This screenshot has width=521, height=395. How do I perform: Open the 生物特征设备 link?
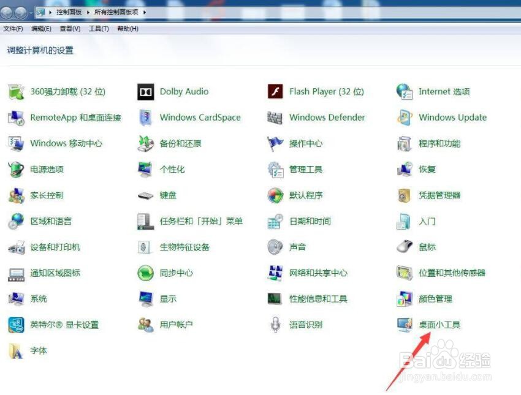click(x=184, y=247)
